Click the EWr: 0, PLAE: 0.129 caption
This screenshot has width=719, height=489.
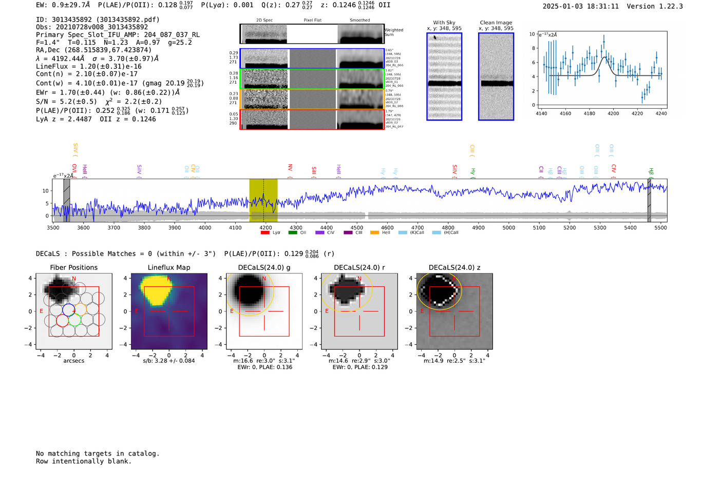click(x=359, y=367)
